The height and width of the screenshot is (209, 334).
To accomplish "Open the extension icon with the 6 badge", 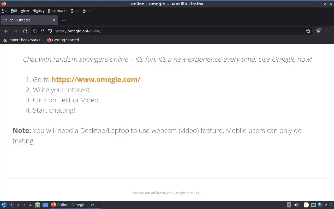I will click(x=319, y=31).
